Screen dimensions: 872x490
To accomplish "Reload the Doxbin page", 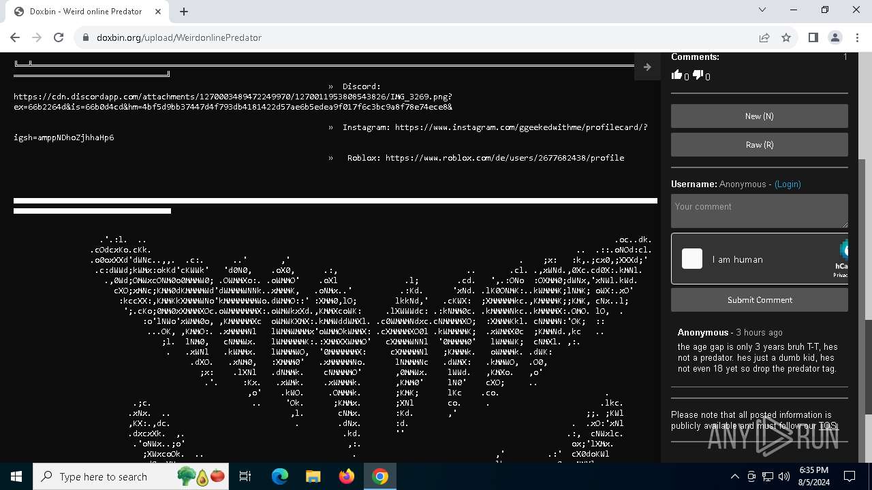I will [x=59, y=37].
